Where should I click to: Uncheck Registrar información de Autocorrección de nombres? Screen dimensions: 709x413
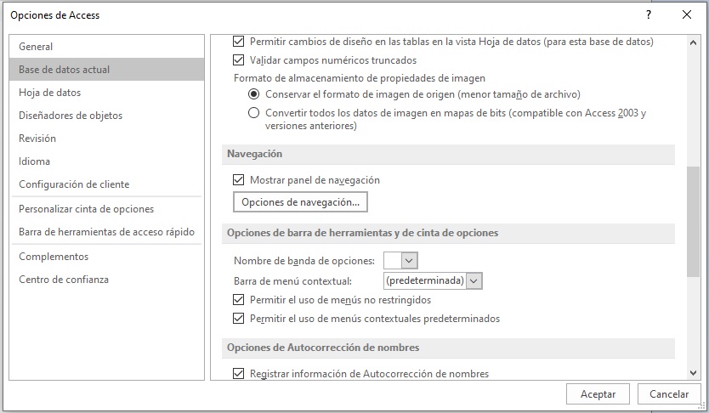238,374
